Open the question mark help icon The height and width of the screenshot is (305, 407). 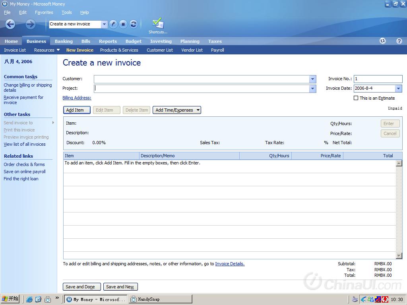pyautogui.click(x=399, y=41)
